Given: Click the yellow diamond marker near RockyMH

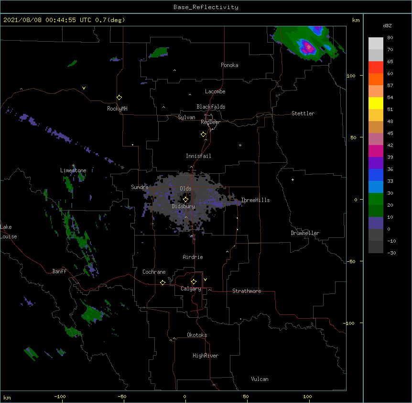Looking at the screenshot, I should [119, 98].
